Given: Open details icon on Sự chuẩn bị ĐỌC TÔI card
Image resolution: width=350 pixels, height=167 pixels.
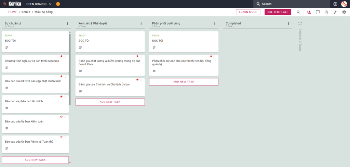Looking at the screenshot, I should pos(7,47).
